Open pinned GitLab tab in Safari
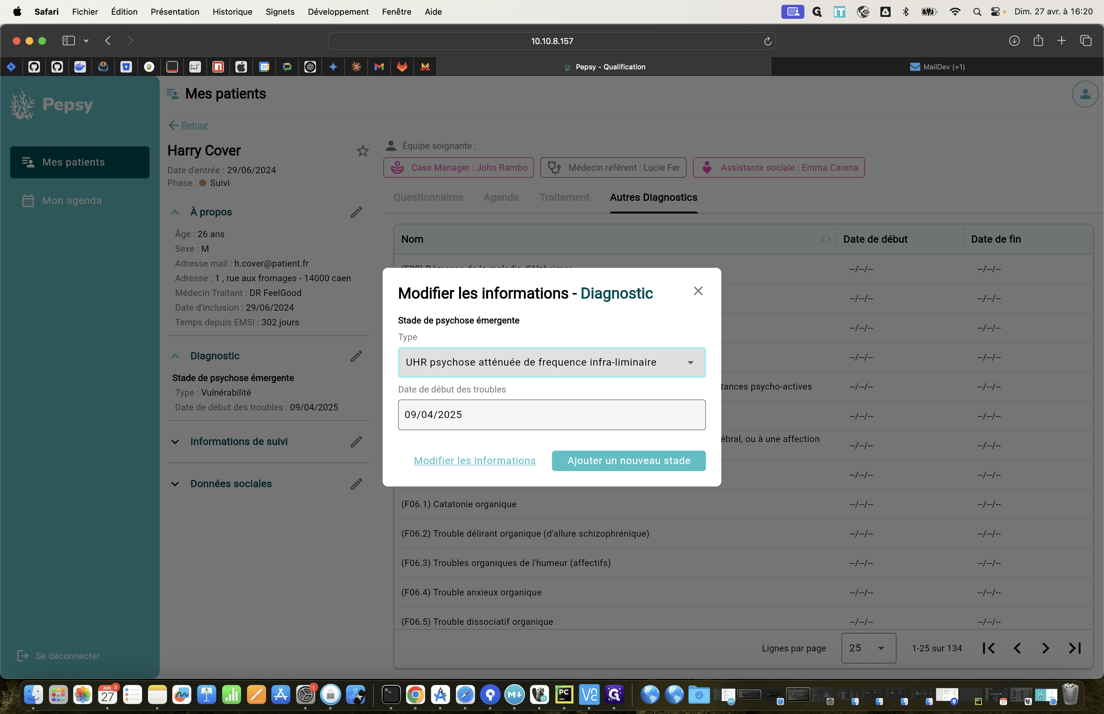This screenshot has width=1104, height=714. 402,67
